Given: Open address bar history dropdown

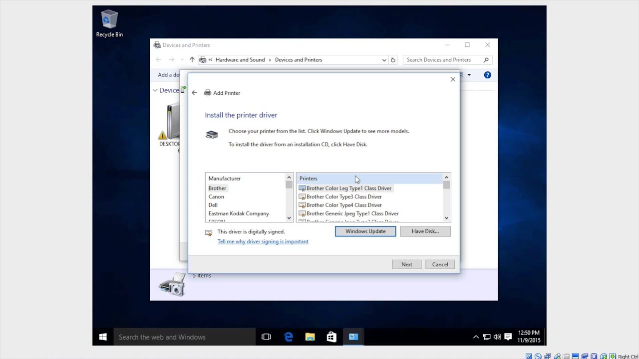Looking at the screenshot, I should [384, 60].
